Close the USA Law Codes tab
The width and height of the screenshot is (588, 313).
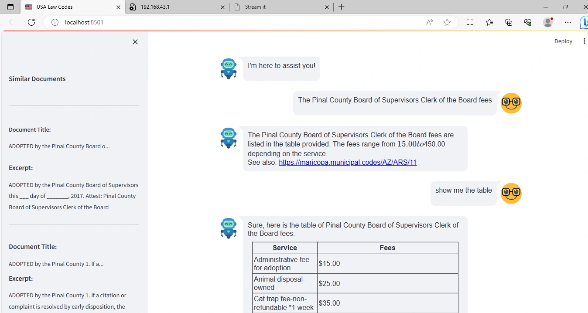(118, 7)
